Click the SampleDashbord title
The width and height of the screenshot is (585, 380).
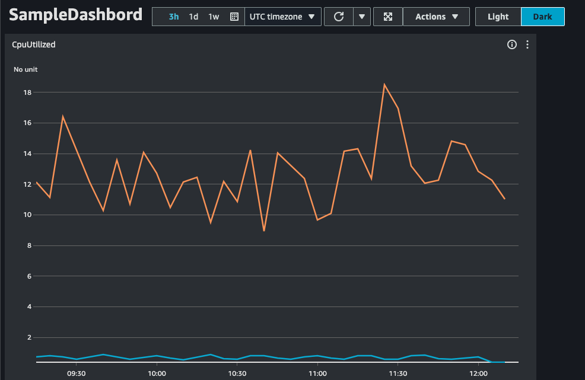76,15
